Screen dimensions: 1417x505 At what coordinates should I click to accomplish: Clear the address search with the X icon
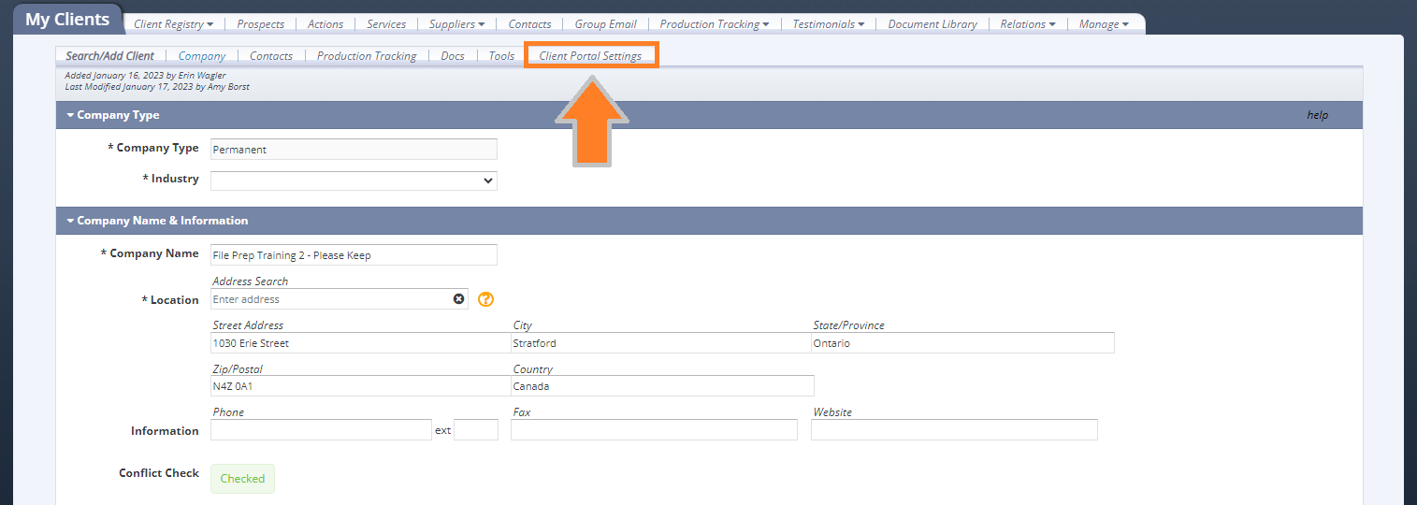click(x=458, y=299)
